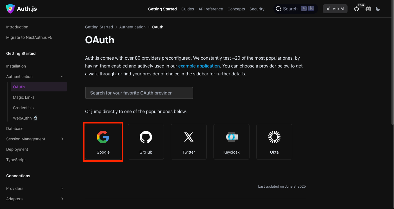Open TypeScript in the sidebar

tap(16, 160)
